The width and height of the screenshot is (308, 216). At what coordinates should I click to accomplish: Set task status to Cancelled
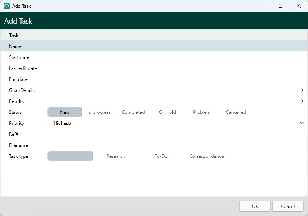236,112
